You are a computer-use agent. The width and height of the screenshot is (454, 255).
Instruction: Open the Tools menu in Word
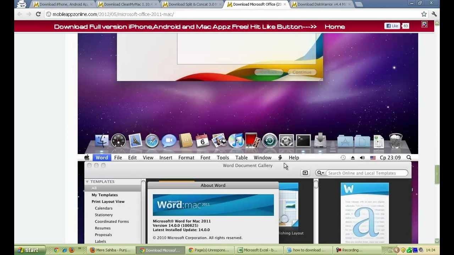point(223,158)
